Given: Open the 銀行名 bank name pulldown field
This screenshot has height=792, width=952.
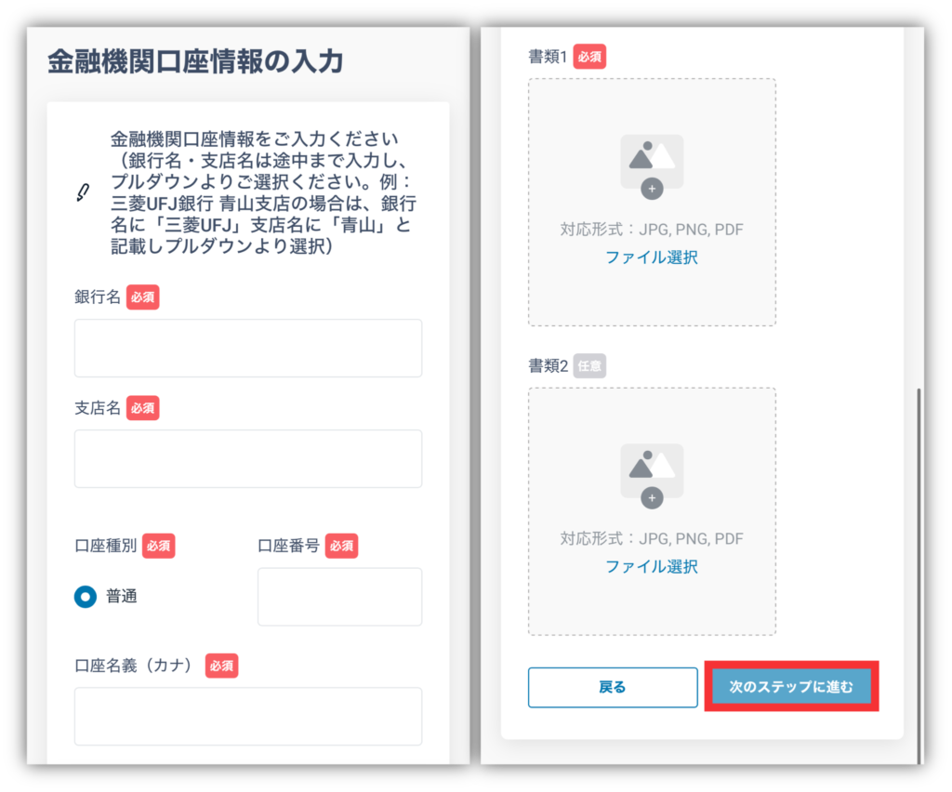Looking at the screenshot, I should [x=248, y=348].
